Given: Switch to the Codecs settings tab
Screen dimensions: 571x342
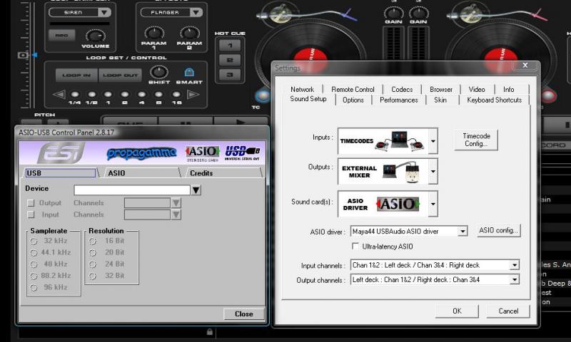Looking at the screenshot, I should click(402, 89).
